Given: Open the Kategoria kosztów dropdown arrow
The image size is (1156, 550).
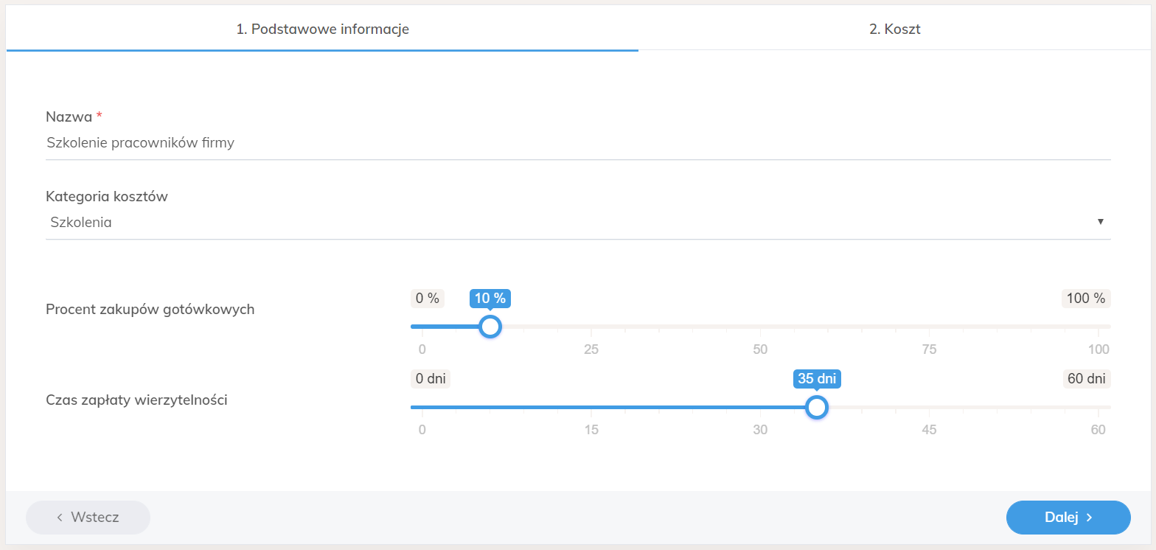Looking at the screenshot, I should pos(1101,221).
